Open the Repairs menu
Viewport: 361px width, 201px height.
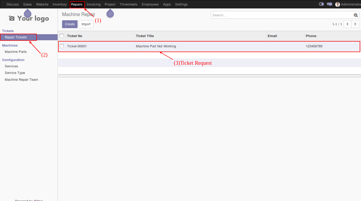click(x=77, y=4)
